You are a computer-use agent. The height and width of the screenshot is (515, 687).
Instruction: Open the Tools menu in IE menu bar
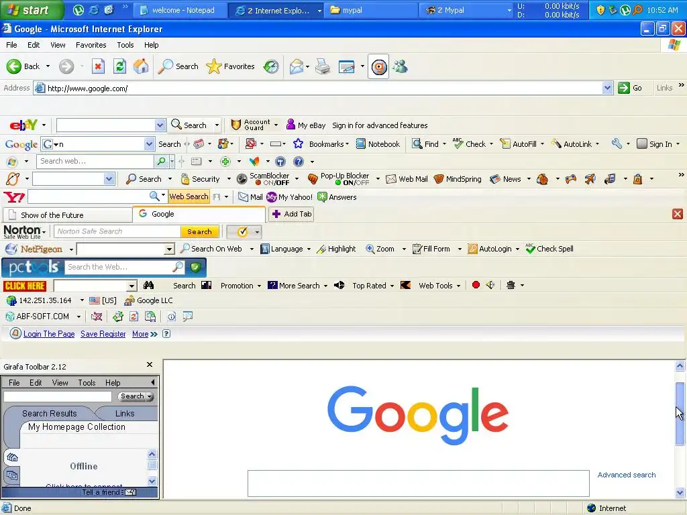(125, 45)
